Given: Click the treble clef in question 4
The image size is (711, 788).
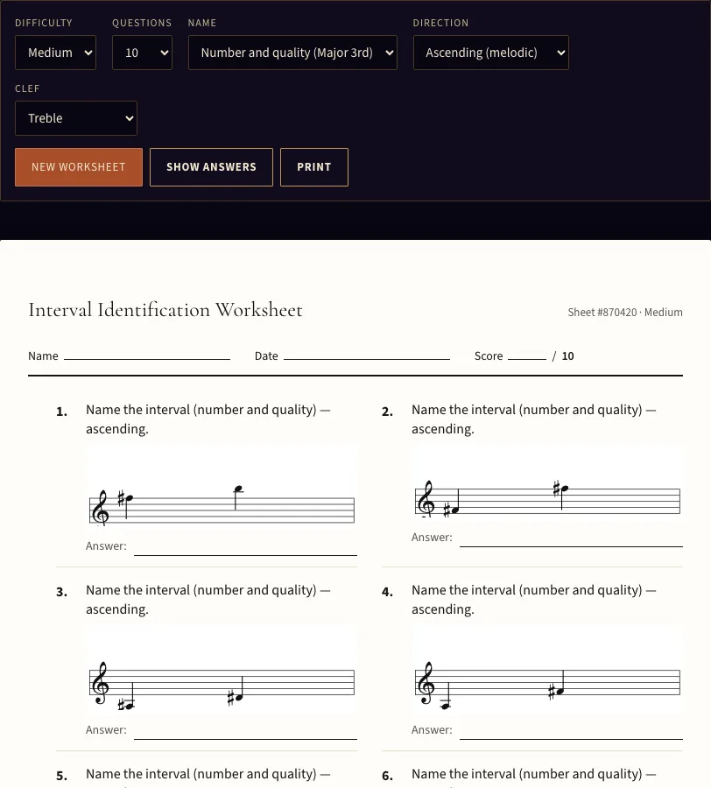Looking at the screenshot, I should (426, 682).
